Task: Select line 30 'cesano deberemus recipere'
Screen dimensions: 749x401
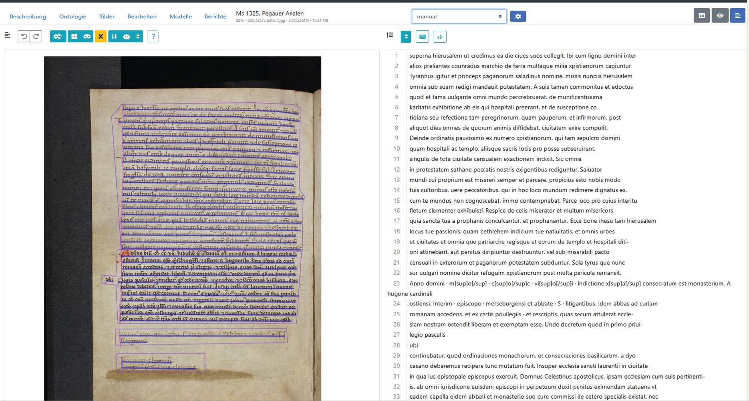Action: coord(528,366)
